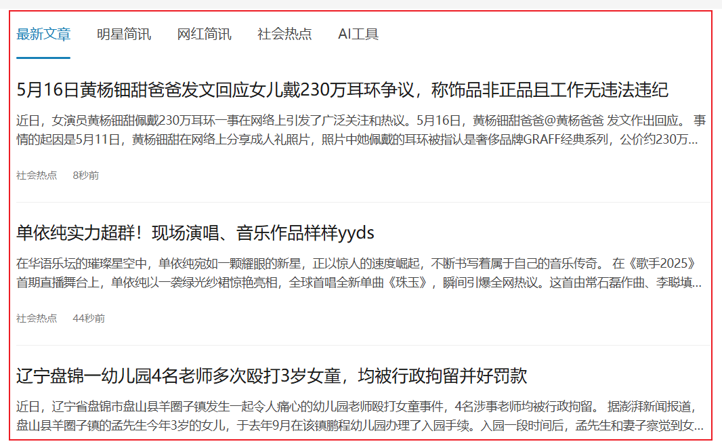Open the 辽宁盘锦一幼儿园 article title
Image resolution: width=722 pixels, height=448 pixels.
coord(272,375)
